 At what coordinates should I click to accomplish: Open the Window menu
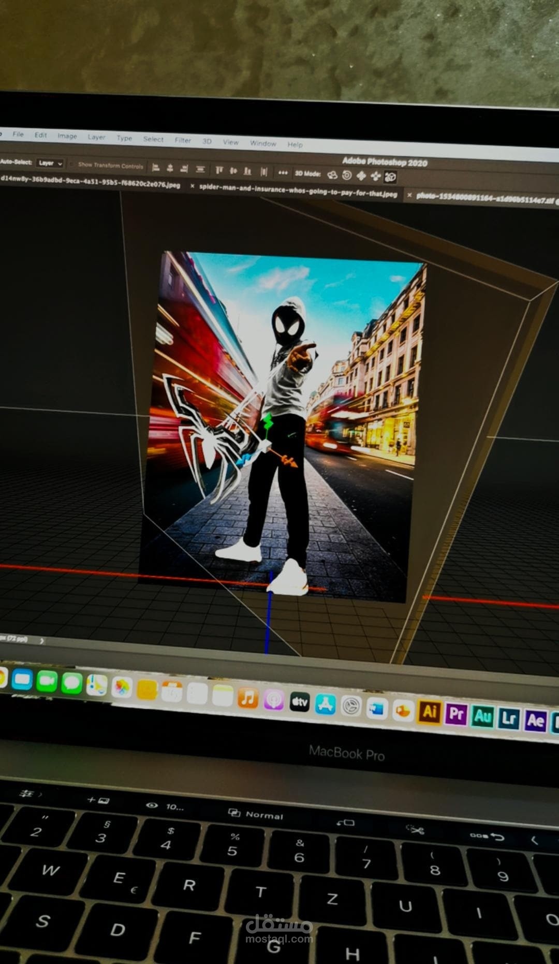point(263,143)
